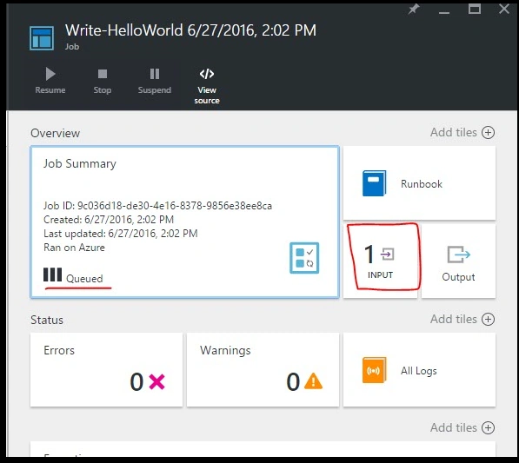Screen dimensions: 519x463
Task: Open the Output tile
Action: click(x=458, y=261)
